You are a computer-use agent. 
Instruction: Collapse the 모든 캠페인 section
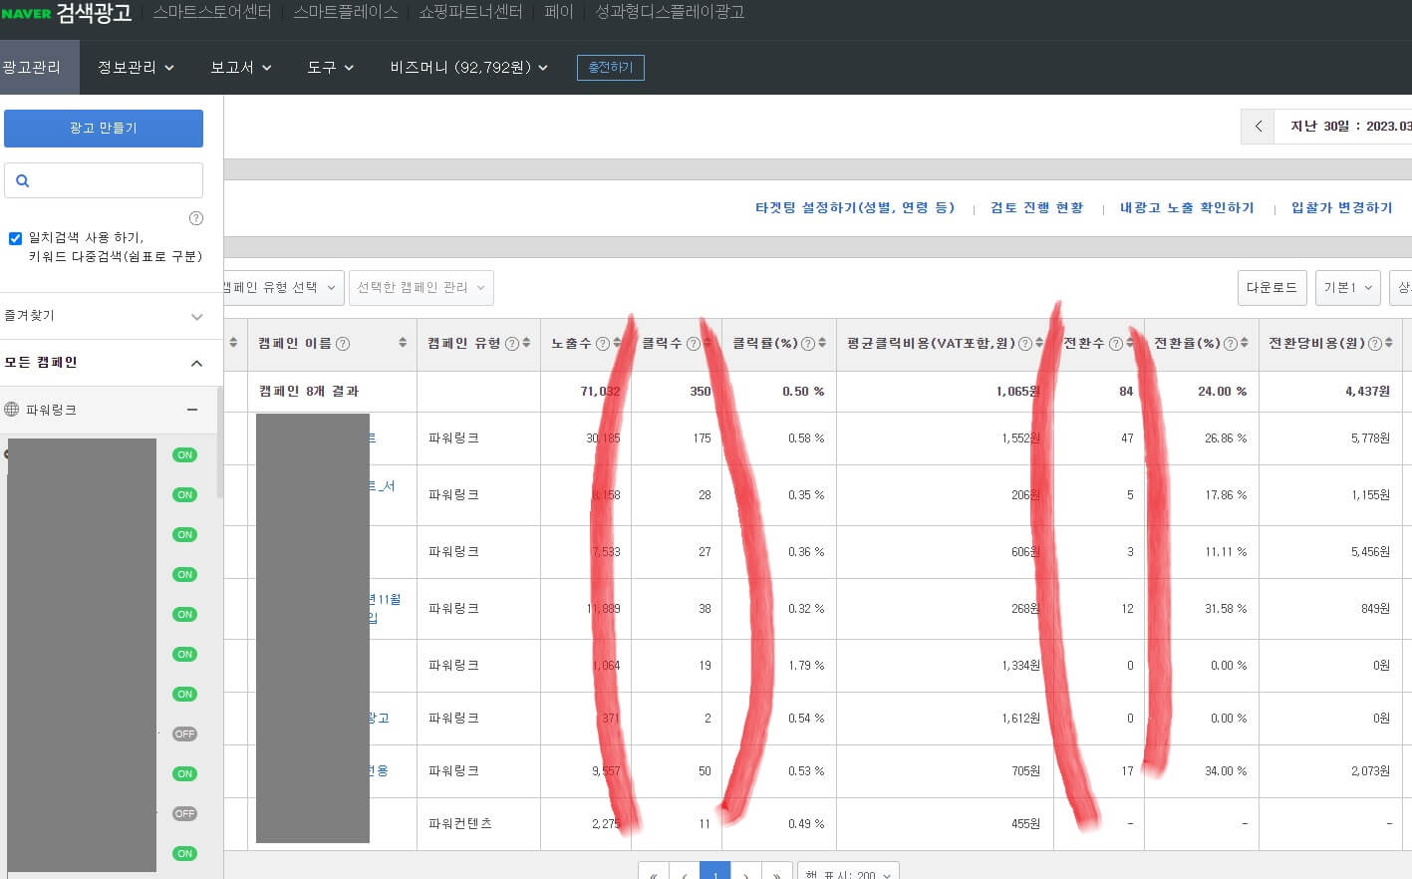[x=196, y=363]
